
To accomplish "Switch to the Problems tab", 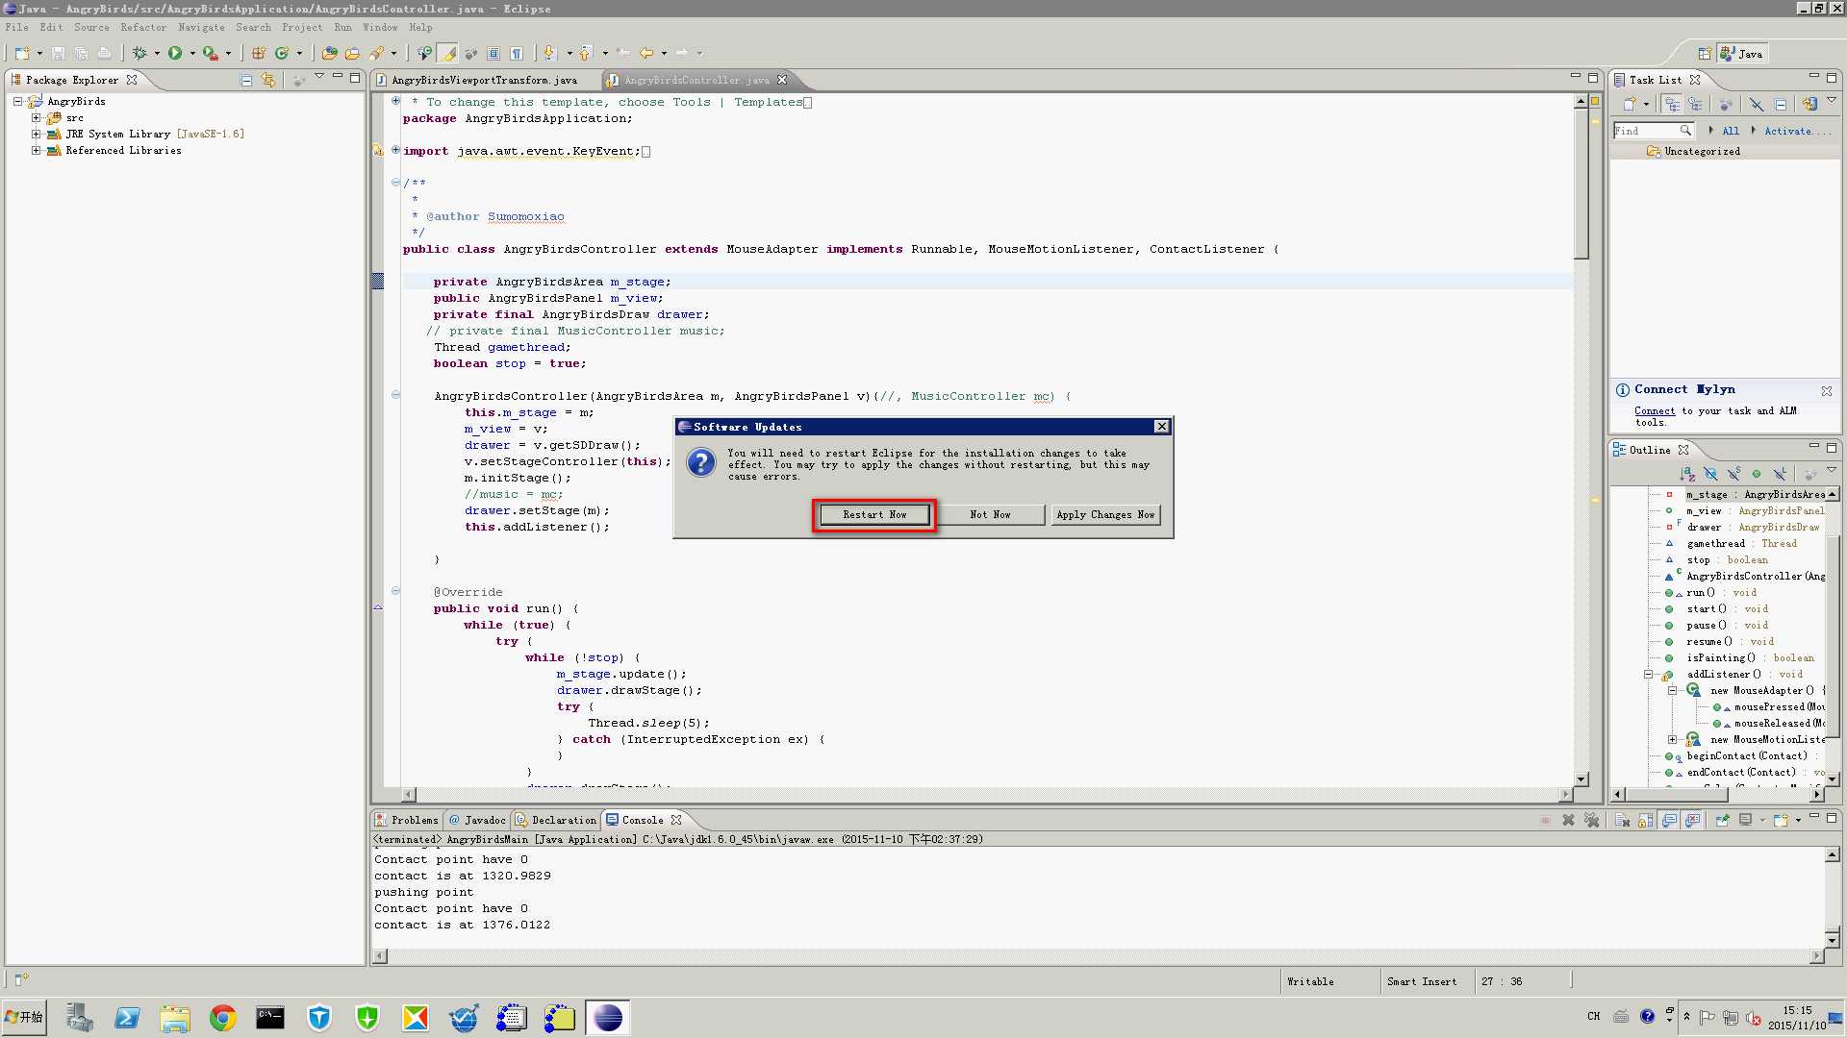I will (x=406, y=820).
